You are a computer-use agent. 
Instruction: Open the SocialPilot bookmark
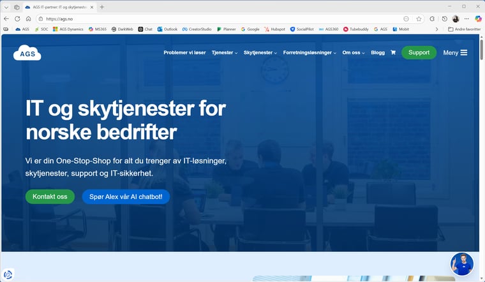pyautogui.click(x=302, y=29)
